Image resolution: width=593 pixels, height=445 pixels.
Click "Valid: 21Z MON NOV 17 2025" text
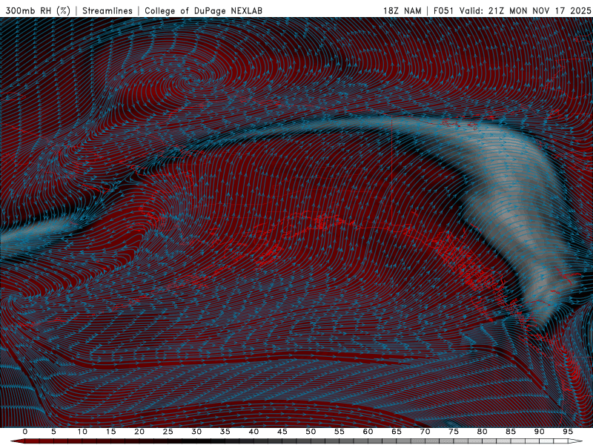point(525,10)
